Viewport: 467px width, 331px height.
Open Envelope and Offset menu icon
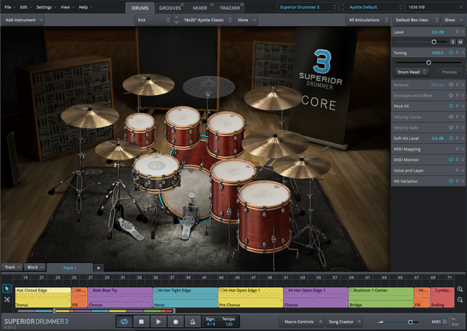pyautogui.click(x=457, y=96)
